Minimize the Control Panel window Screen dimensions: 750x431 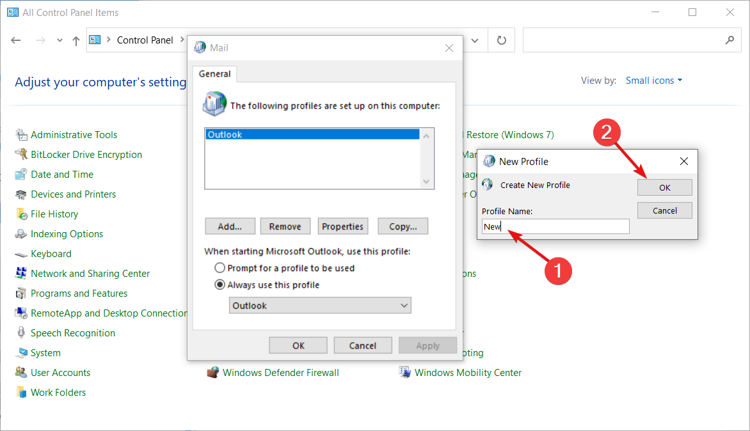655,12
